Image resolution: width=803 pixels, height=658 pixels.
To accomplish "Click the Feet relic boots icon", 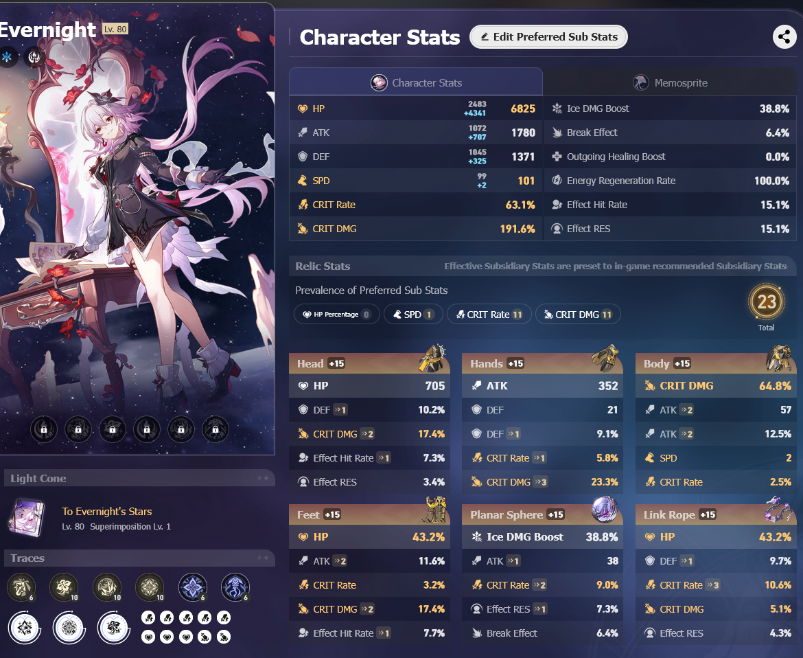I will tap(433, 510).
